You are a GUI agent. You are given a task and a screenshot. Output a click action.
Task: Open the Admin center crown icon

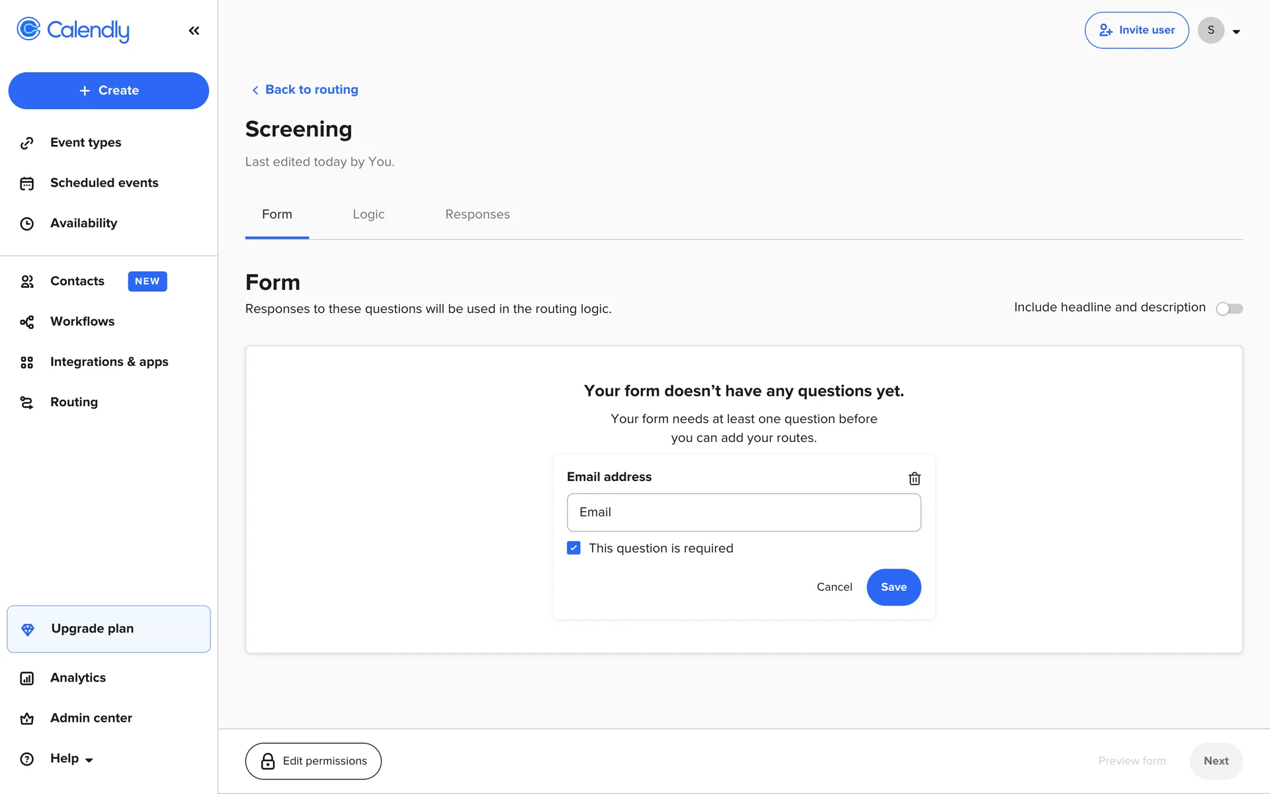[26, 719]
